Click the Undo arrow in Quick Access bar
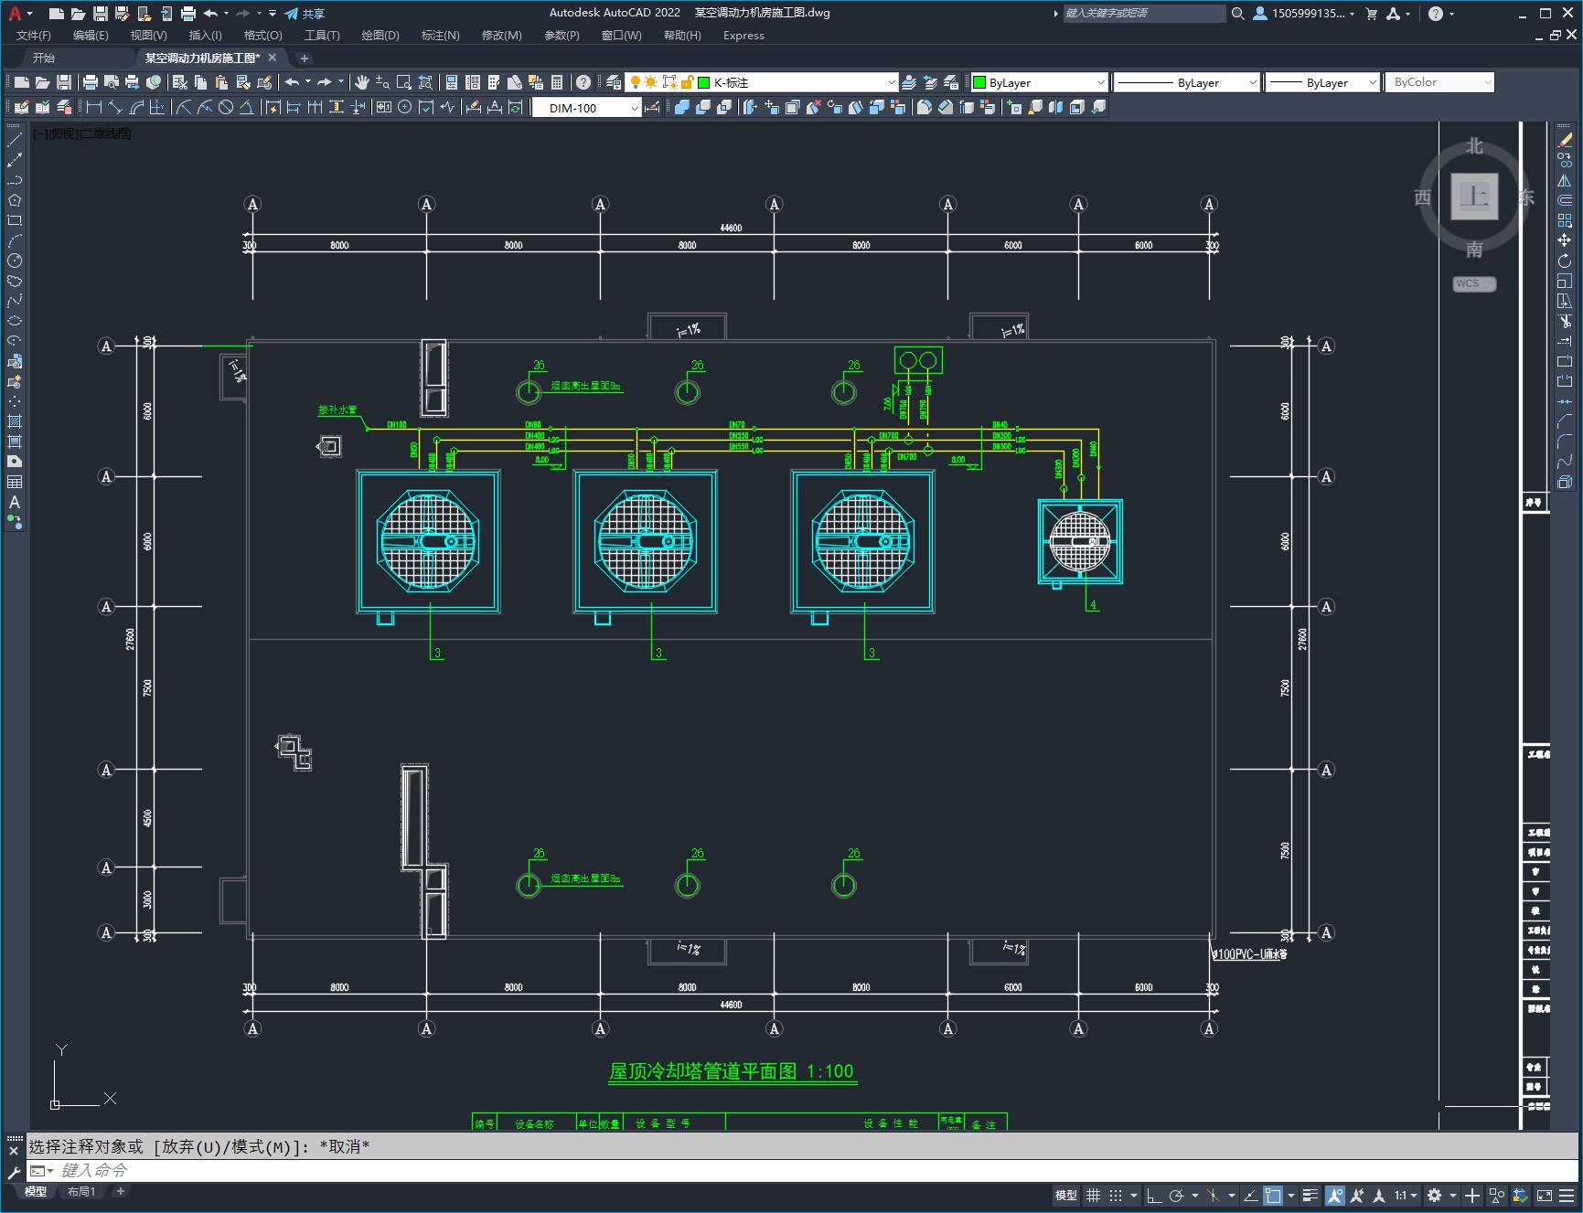Screen dimensions: 1583x1213 210,13
